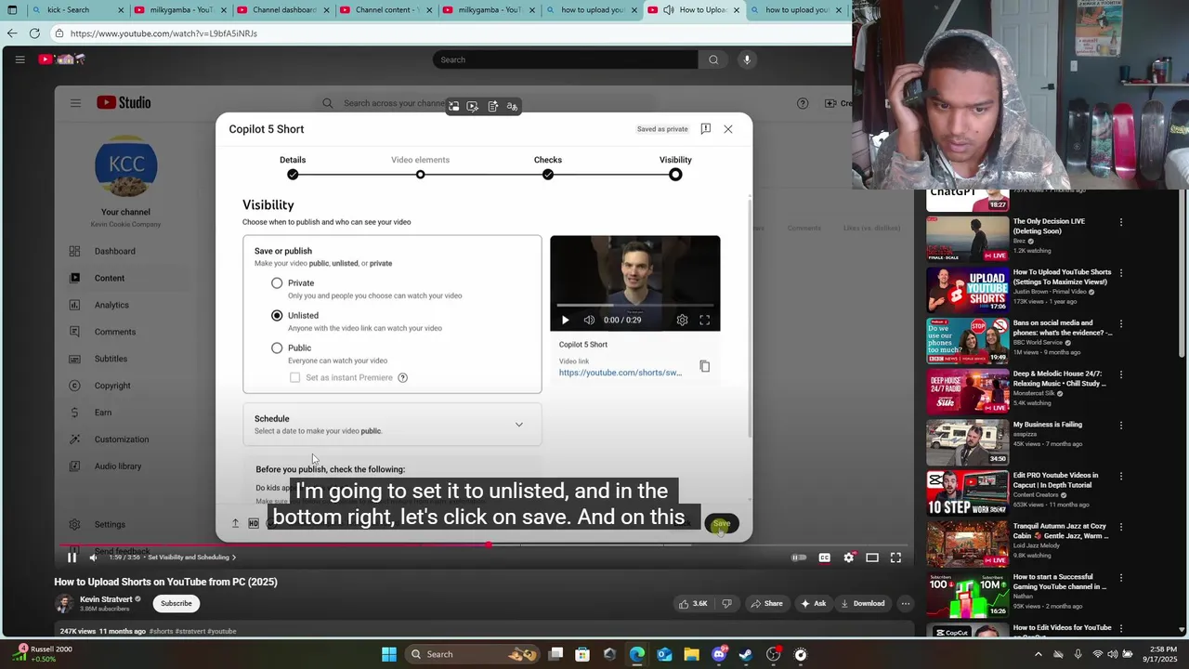This screenshot has height=669, width=1189.
Task: Open options menu for My Business is Failing
Action: coord(1121,426)
